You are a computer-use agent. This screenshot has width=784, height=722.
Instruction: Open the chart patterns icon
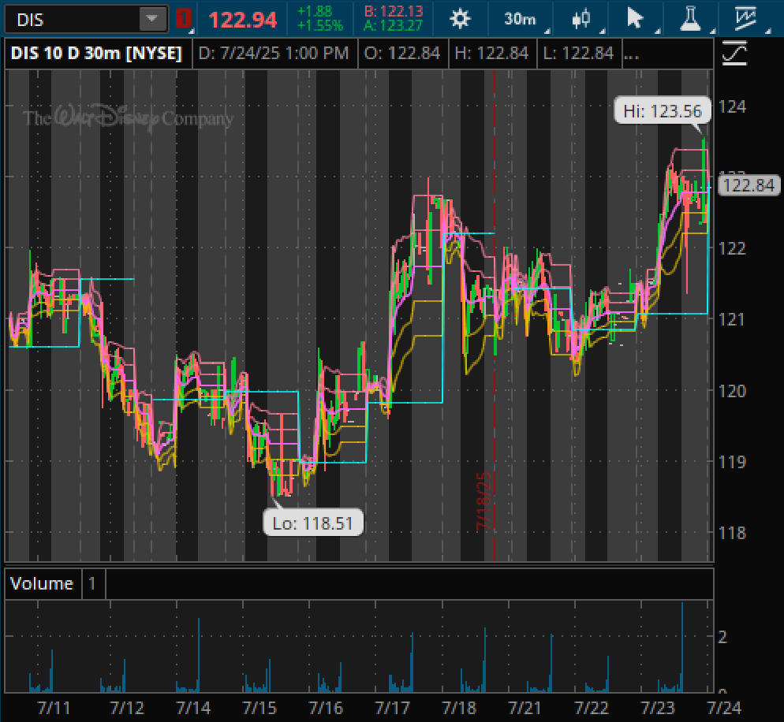[x=745, y=19]
